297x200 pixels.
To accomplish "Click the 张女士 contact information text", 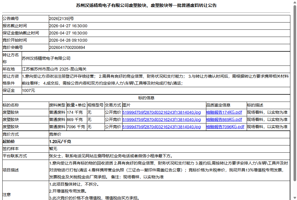I will point(111,156).
